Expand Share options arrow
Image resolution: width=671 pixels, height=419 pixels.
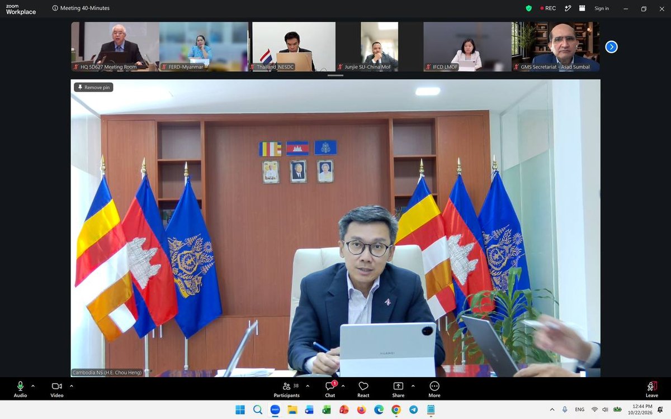tap(413, 385)
